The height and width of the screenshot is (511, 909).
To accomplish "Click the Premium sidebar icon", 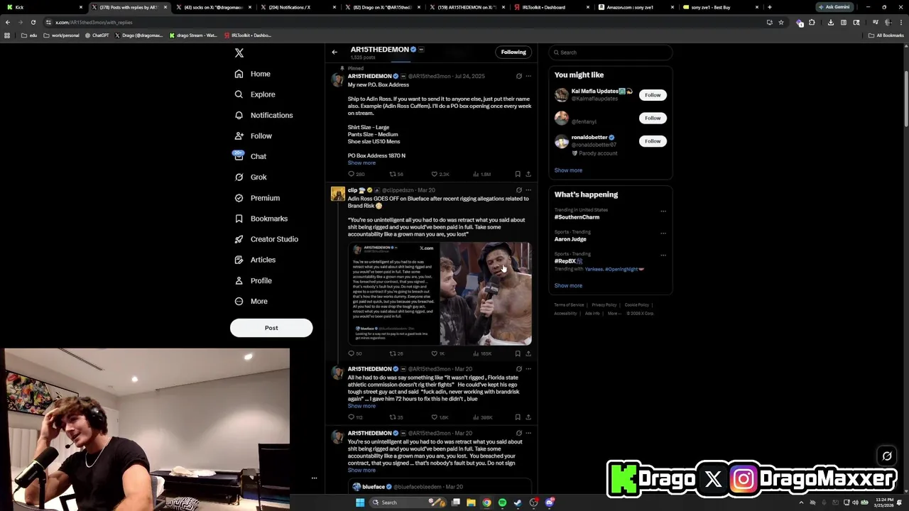I will [x=239, y=198].
